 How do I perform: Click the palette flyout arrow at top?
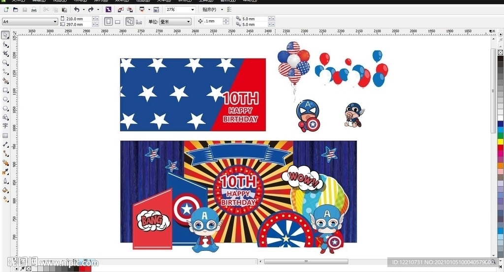pyautogui.click(x=500, y=34)
